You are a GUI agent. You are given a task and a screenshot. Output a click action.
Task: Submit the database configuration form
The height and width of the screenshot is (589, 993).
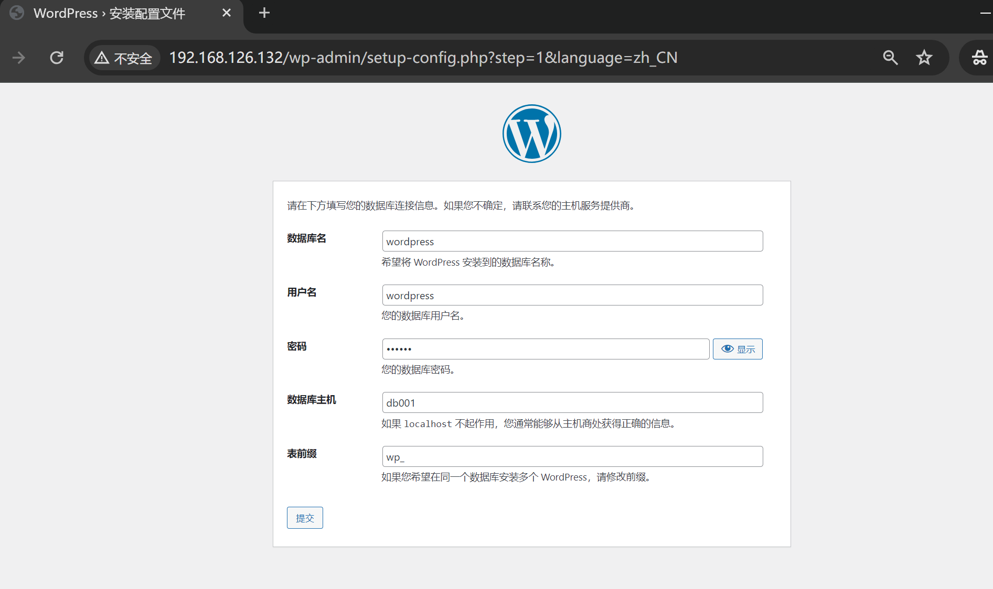305,518
